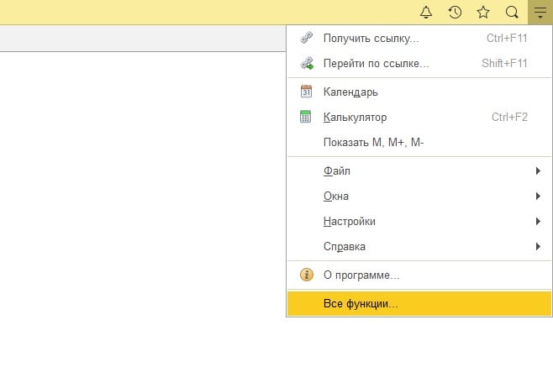Collapse the service menu dropdown button
The image size is (553, 372).
click(x=539, y=12)
